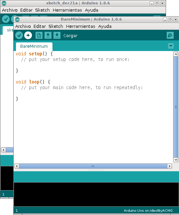Click scrollbar left arrow in sketch_dec21a window
Viewport: 179px width, 215px height.
[x=3, y=150]
